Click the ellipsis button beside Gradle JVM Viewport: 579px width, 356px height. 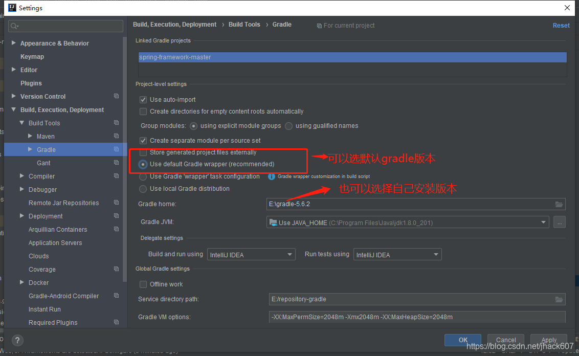[560, 222]
